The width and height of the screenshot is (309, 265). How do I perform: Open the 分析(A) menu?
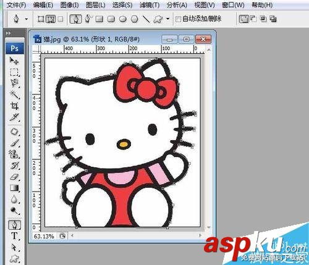[x=177, y=5]
